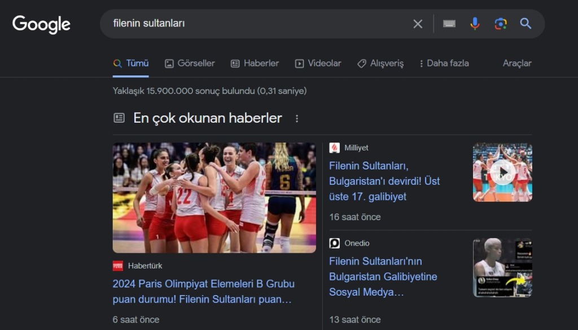Click the Onedio source name
The width and height of the screenshot is (578, 330).
(357, 243)
